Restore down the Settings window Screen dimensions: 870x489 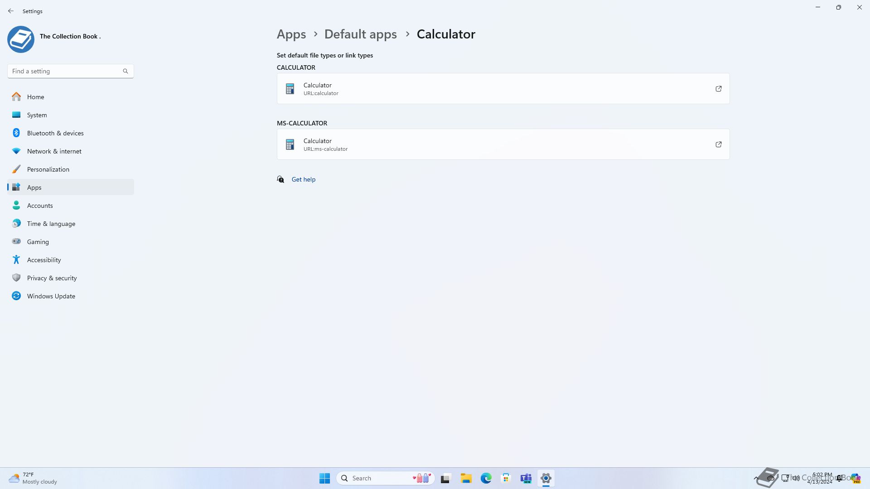(839, 7)
